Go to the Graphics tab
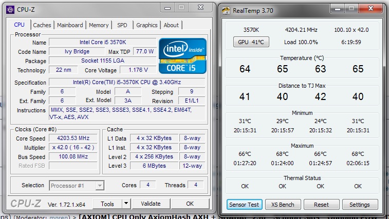Screen dimensions: 389x219 point(147,25)
